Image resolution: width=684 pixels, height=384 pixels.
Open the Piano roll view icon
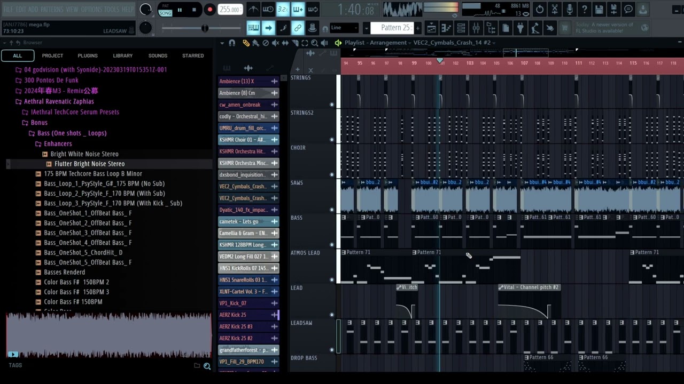(446, 28)
